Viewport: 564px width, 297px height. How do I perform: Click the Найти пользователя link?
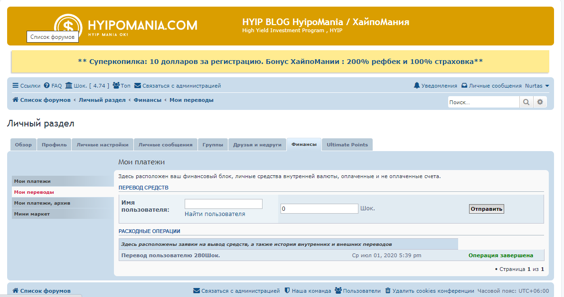[215, 214]
